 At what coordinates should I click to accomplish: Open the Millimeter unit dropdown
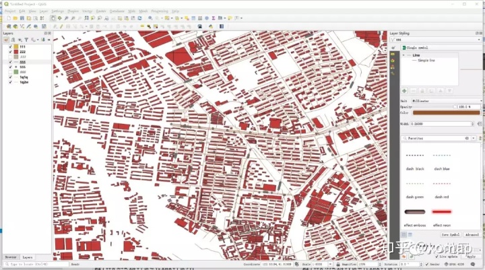pos(447,101)
